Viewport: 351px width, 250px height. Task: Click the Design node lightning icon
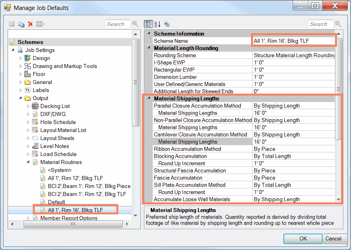[x=27, y=58]
